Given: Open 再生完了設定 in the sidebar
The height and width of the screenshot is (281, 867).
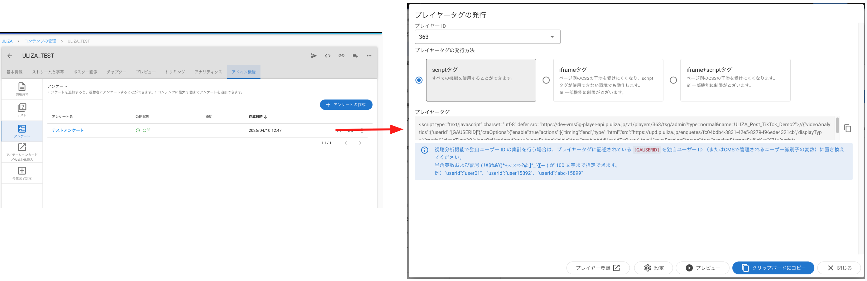Looking at the screenshot, I should pos(22,173).
